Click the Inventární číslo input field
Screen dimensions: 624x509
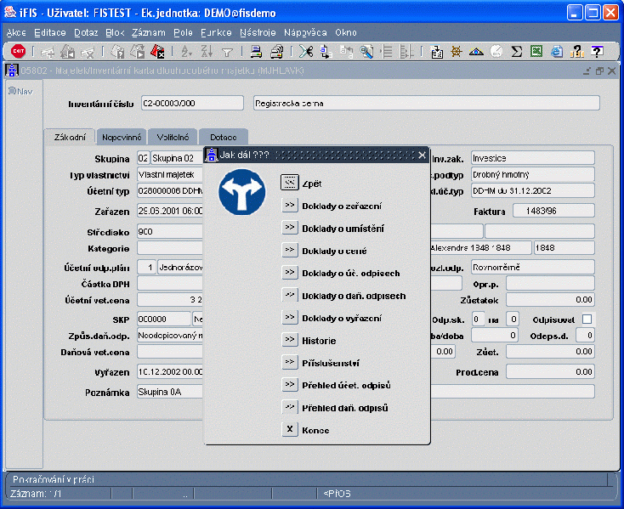(192, 103)
